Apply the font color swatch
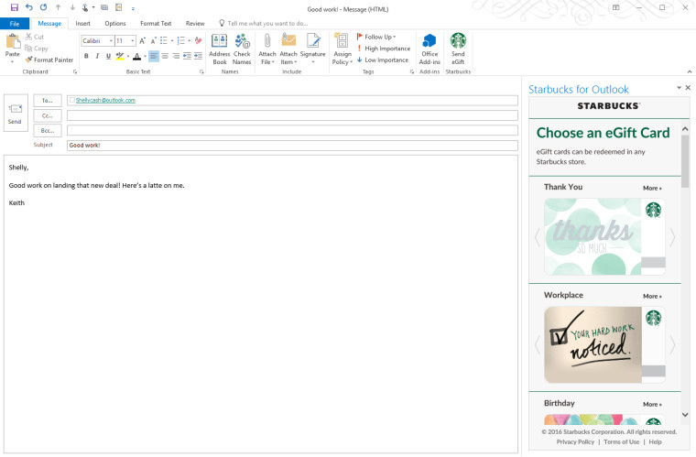Screen dimensions: 696x457 [x=136, y=56]
